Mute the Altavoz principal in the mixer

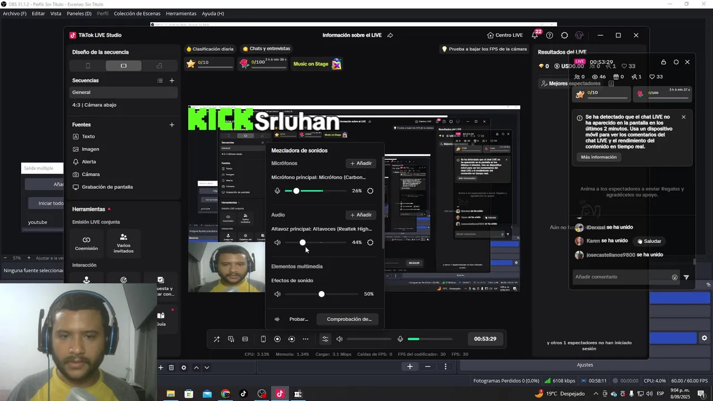coord(277,242)
